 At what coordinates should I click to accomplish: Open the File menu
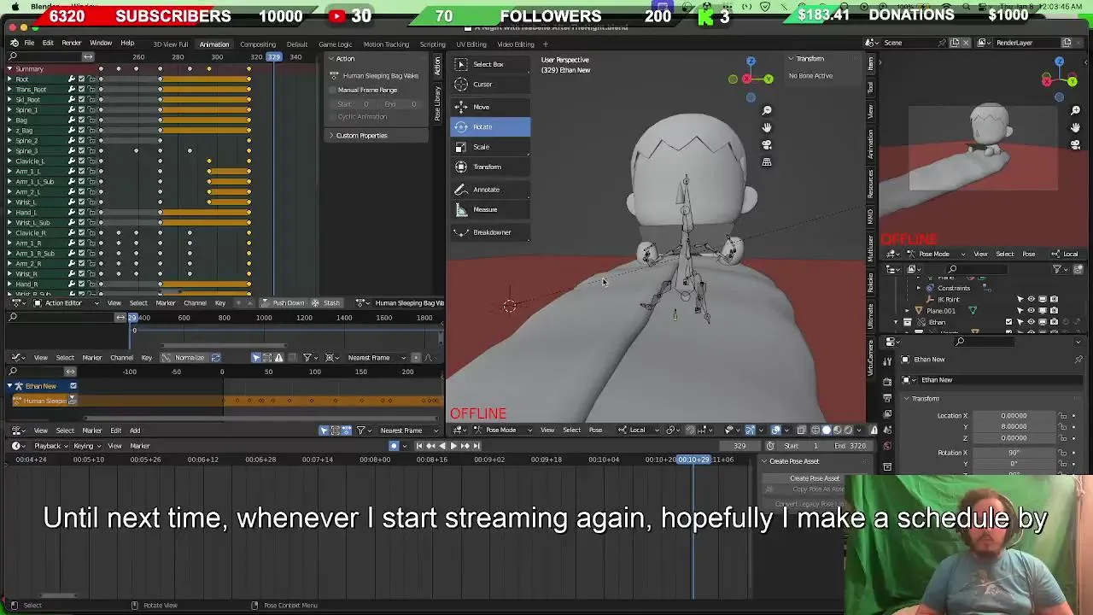point(29,43)
